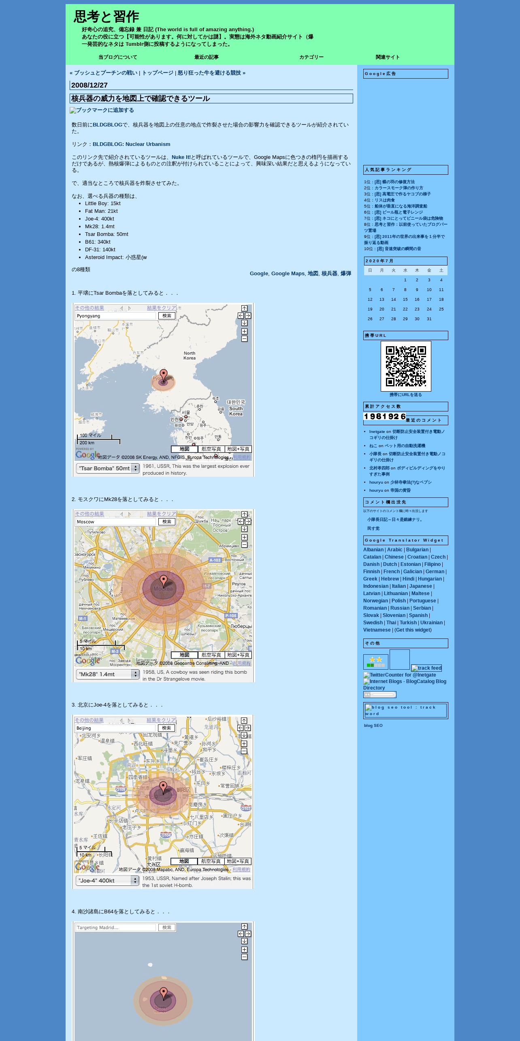Open the "Tsar Bomba" 50mt weapon dropdown
Screen dimensions: 520x1041
[x=108, y=468]
